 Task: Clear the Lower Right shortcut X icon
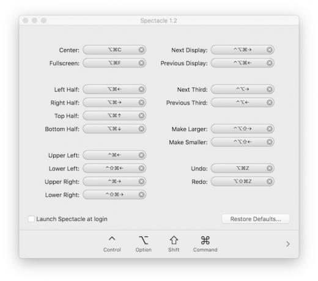pyautogui.click(x=141, y=195)
